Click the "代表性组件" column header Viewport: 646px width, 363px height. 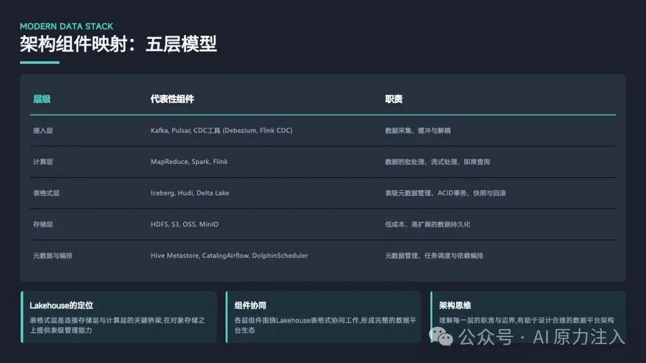coord(172,99)
